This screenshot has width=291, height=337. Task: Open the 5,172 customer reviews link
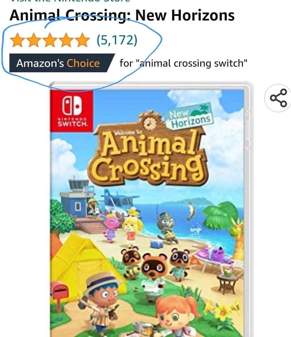117,40
